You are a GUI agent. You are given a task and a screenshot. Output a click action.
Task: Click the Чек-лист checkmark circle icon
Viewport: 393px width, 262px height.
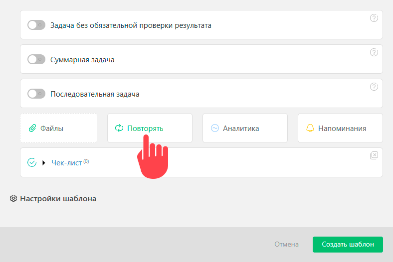(x=32, y=162)
